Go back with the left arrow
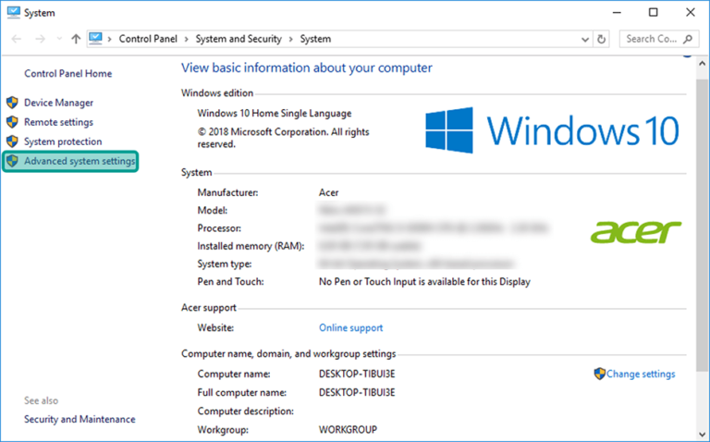Image resolution: width=710 pixels, height=442 pixels. point(17,39)
